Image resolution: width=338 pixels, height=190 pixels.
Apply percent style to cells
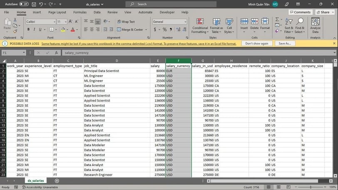[x=165, y=29]
